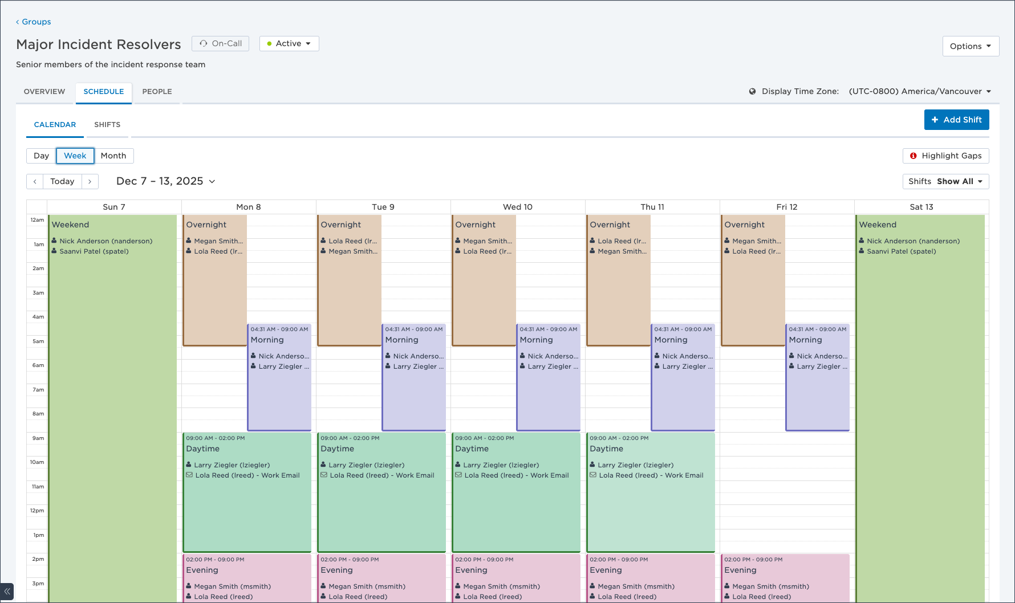Screen dimensions: 1015x603
Task: Open the Shifts sub-tab
Action: click(107, 124)
